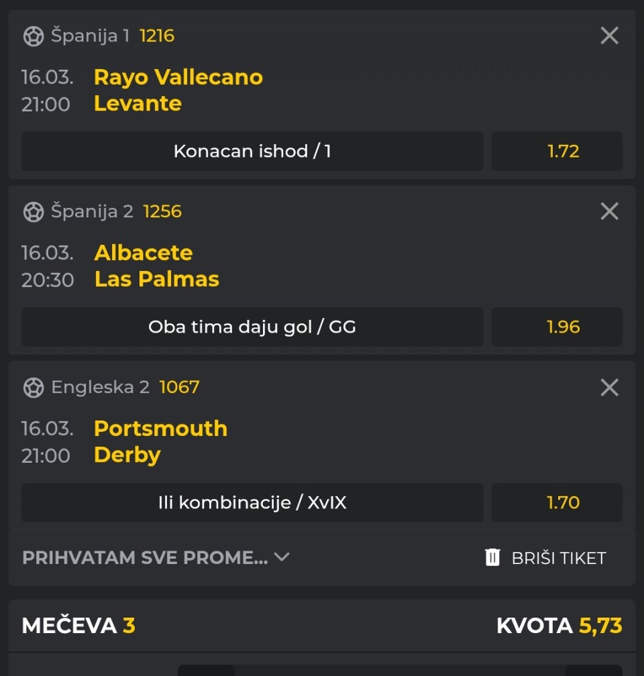This screenshot has width=644, height=676.
Task: Remove the Albacete vs Las Palmas bet
Action: (609, 211)
